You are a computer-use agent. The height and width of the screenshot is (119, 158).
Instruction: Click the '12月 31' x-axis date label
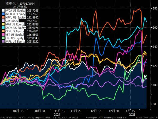(x=114, y=111)
